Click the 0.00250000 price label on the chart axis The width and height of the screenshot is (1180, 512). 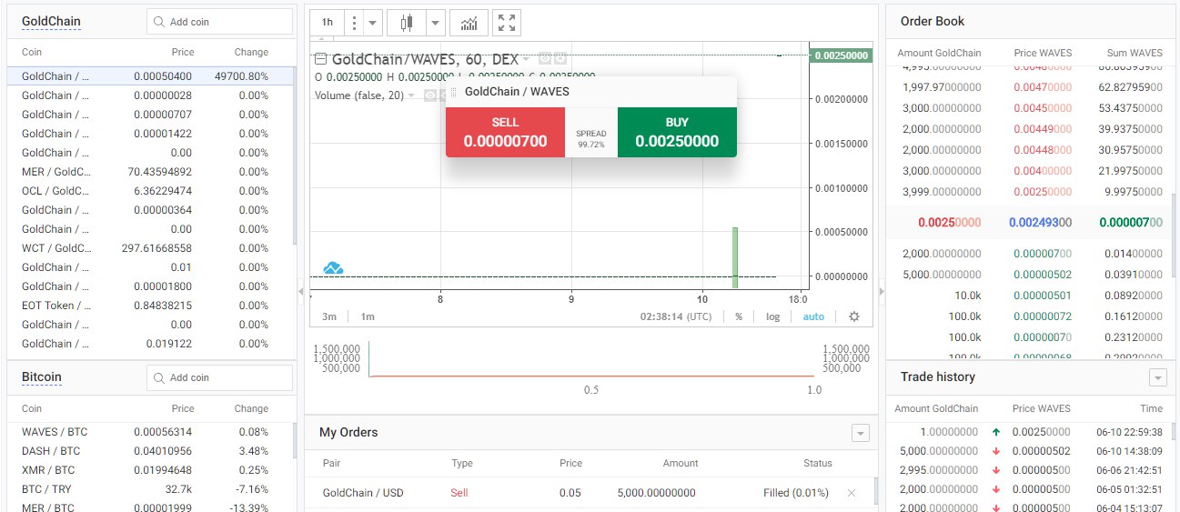pyautogui.click(x=840, y=55)
